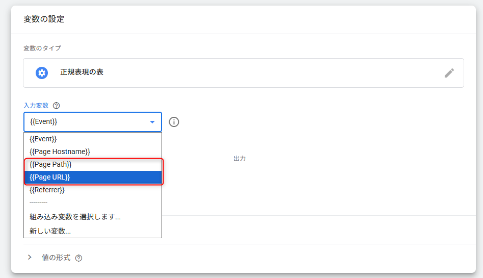Click the 入力変数 field label
The image size is (483, 278).
[x=36, y=106]
